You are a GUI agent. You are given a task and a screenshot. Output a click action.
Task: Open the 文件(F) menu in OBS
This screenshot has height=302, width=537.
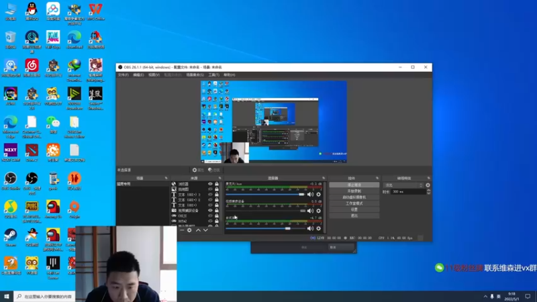[x=124, y=74]
